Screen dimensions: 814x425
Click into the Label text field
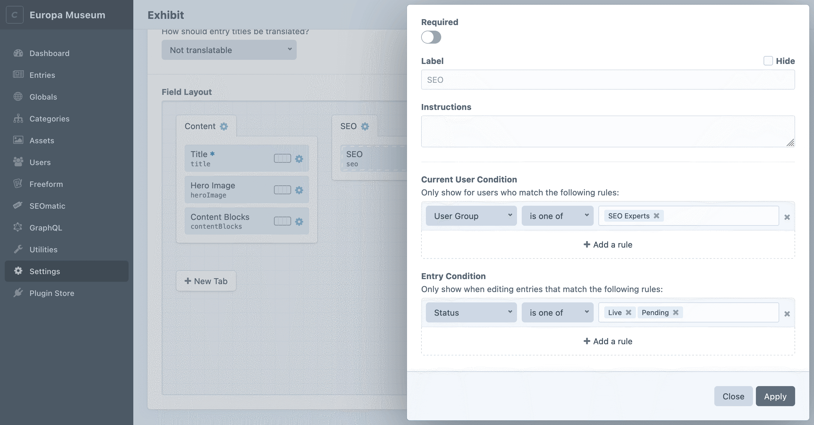[x=608, y=80]
